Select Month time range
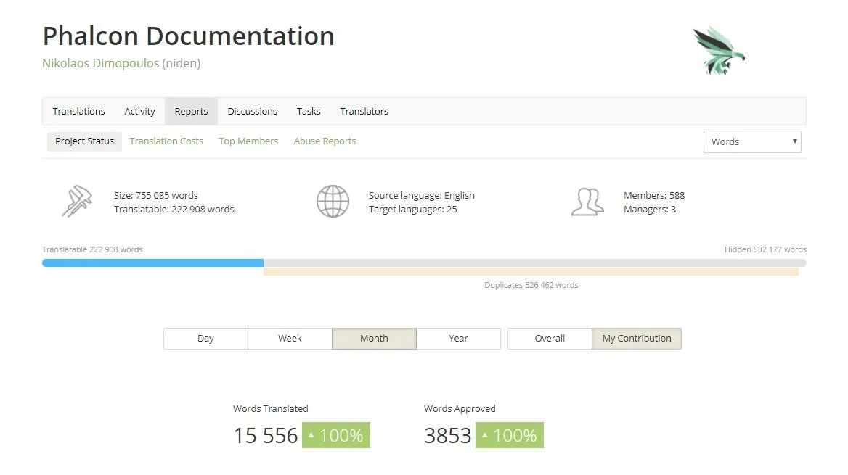 pyautogui.click(x=374, y=338)
